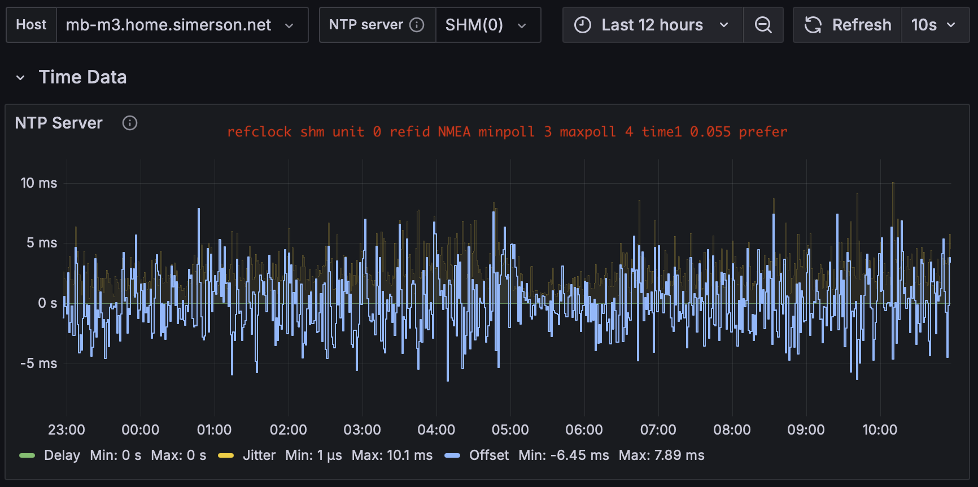
Task: Click the blue Offset color swatch
Action: coord(452,455)
